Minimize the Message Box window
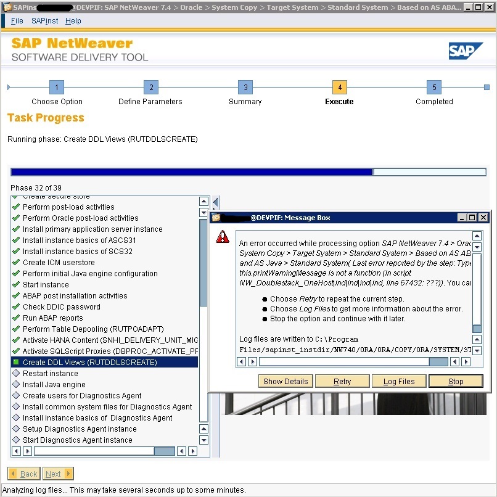This screenshot has height=497, width=497. (462, 218)
